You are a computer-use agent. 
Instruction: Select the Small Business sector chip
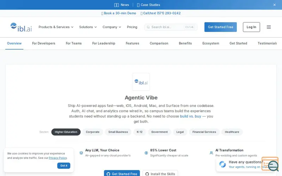pyautogui.click(x=118, y=132)
